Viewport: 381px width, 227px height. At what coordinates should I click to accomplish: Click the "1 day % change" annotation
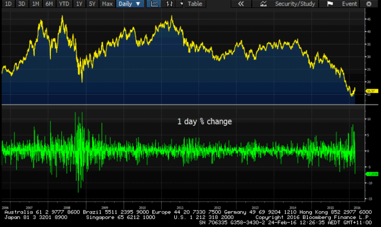pyautogui.click(x=205, y=121)
